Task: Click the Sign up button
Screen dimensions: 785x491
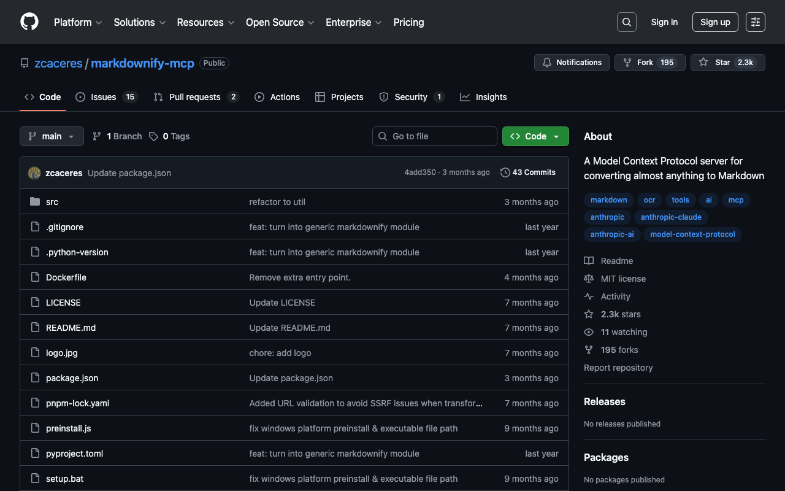Action: click(715, 22)
